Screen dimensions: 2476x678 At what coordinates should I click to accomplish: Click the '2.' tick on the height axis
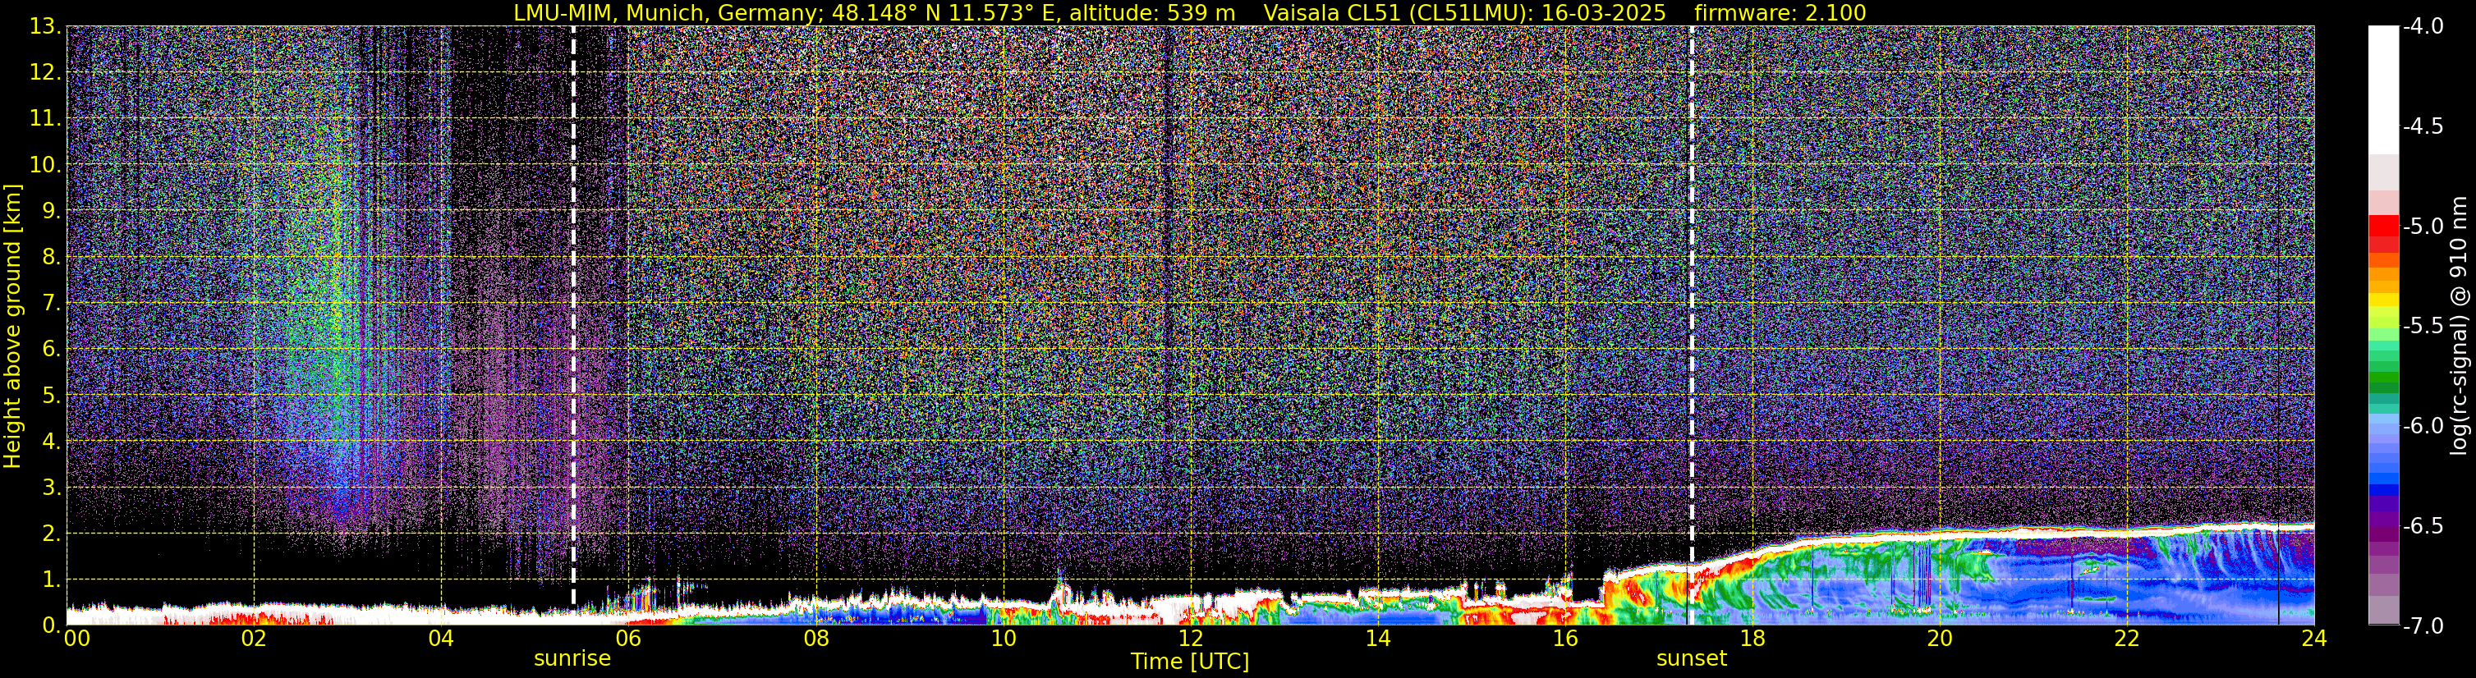tap(51, 534)
